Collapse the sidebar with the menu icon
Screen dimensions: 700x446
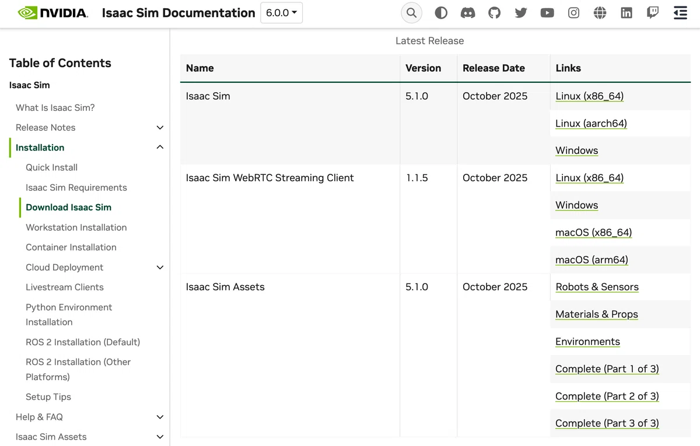[680, 13]
